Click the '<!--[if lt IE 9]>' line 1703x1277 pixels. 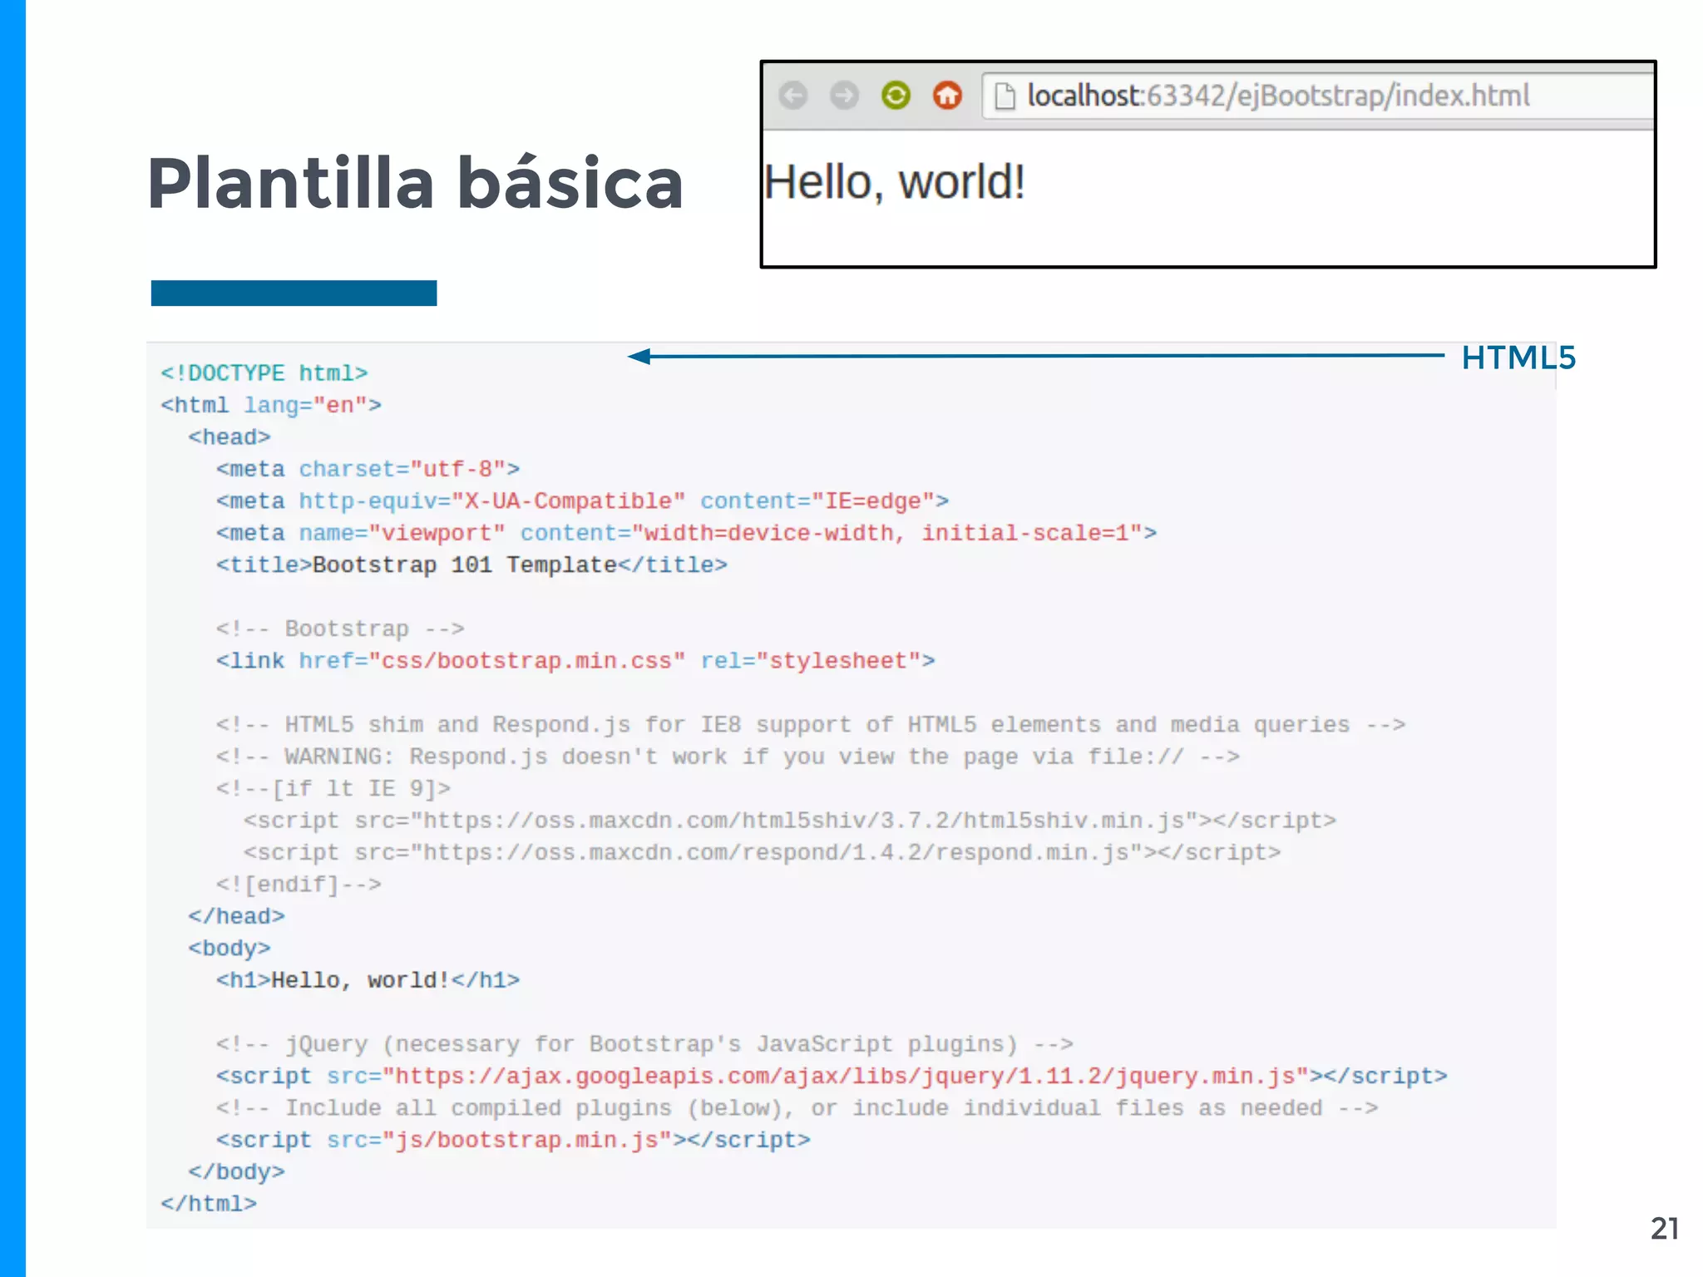(333, 789)
